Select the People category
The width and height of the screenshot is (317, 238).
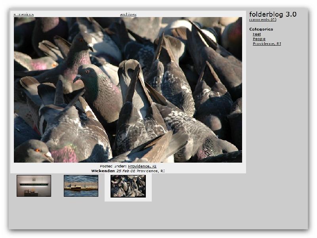[x=259, y=39]
